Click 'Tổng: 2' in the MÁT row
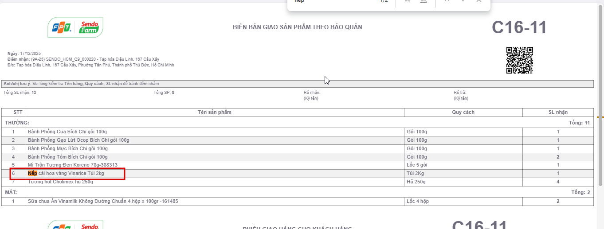The width and height of the screenshot is (604, 229). pyautogui.click(x=580, y=192)
